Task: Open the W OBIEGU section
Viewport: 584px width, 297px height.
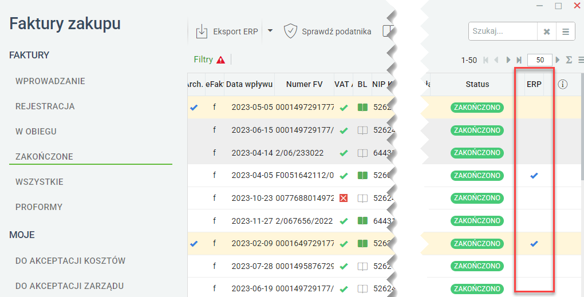Action: [x=35, y=132]
